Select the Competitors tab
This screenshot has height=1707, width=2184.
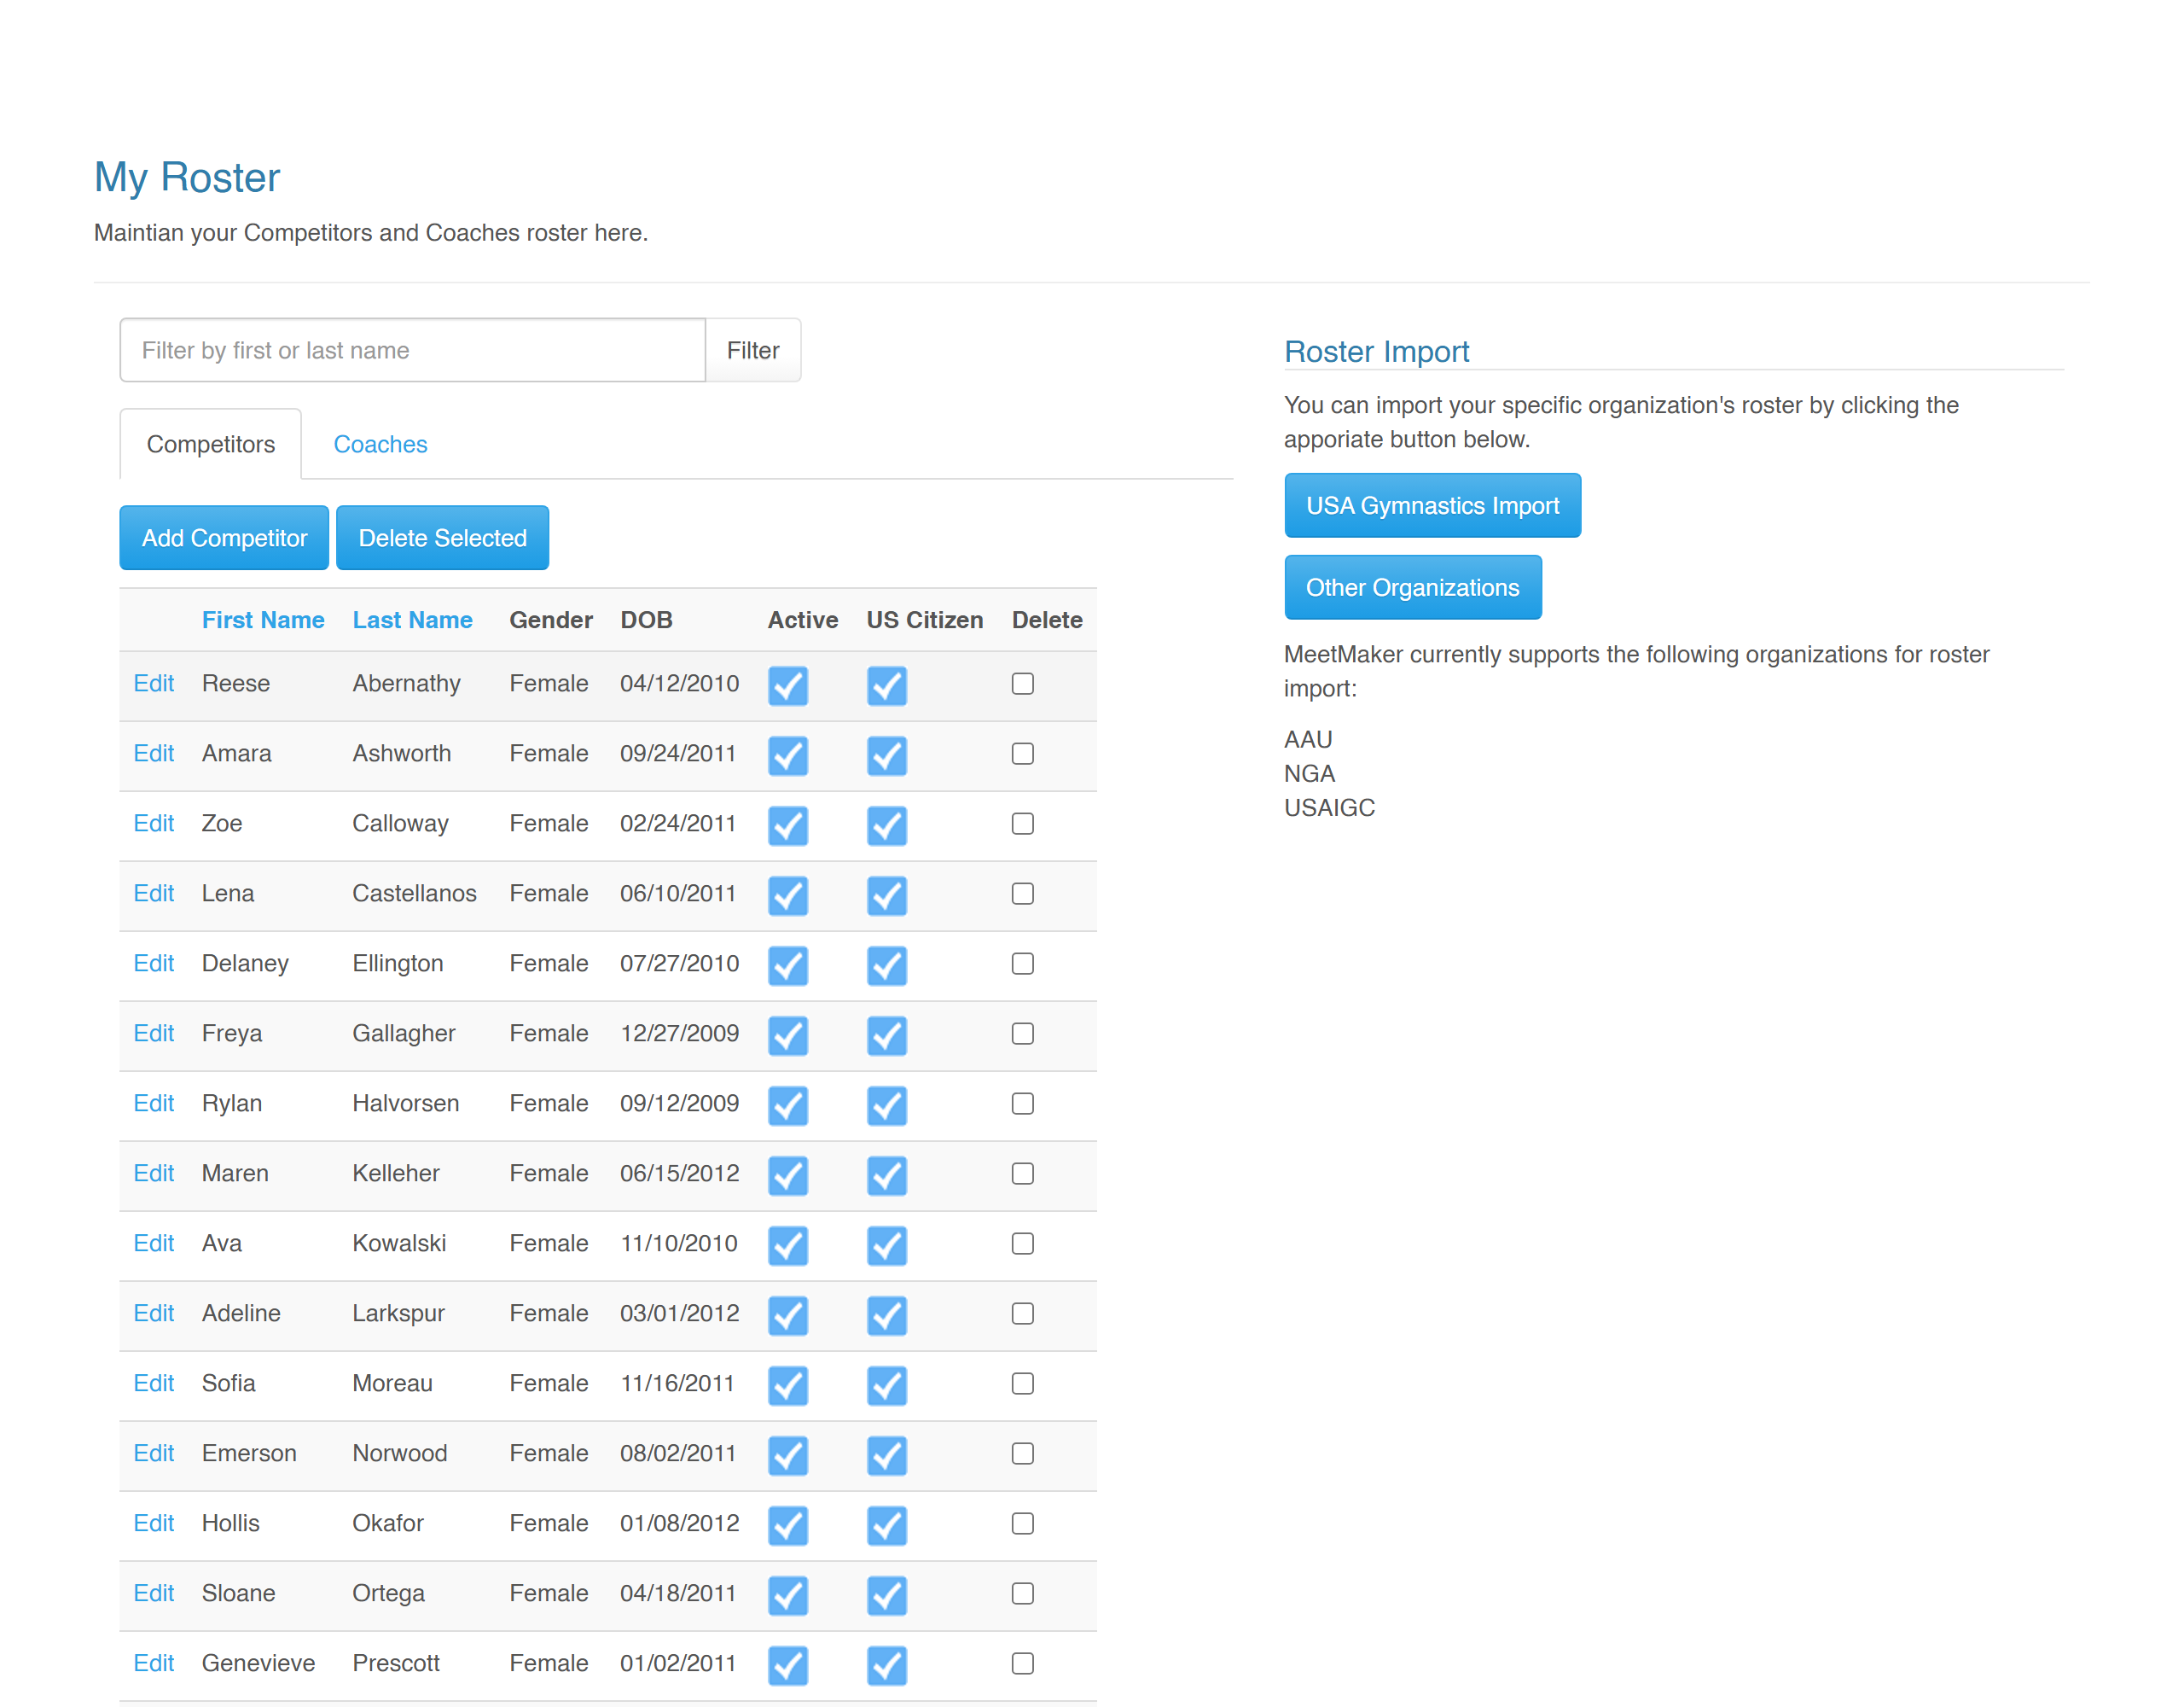(x=211, y=445)
